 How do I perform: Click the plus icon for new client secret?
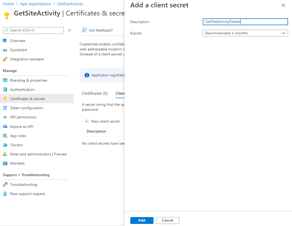87,122
